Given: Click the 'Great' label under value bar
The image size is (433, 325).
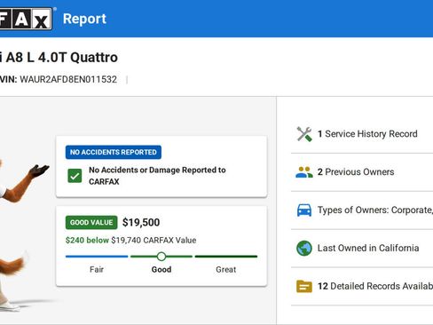Looking at the screenshot, I should pyautogui.click(x=226, y=270).
